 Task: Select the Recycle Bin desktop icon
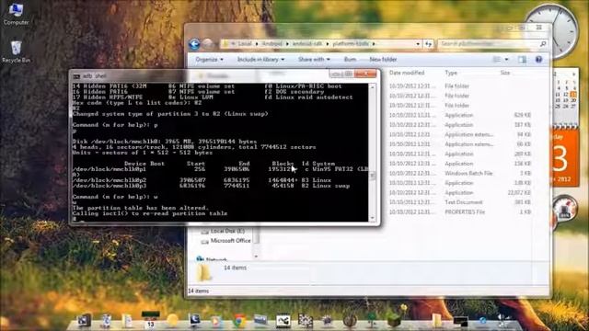pyautogui.click(x=16, y=51)
